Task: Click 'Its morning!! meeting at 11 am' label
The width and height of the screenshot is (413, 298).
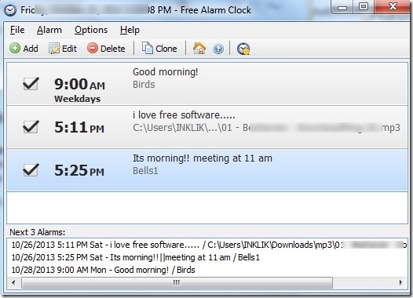Action: tap(203, 158)
